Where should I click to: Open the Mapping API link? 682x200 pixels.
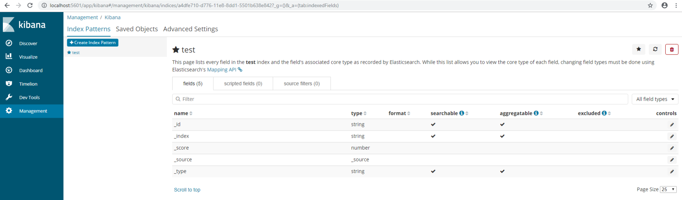tap(222, 70)
